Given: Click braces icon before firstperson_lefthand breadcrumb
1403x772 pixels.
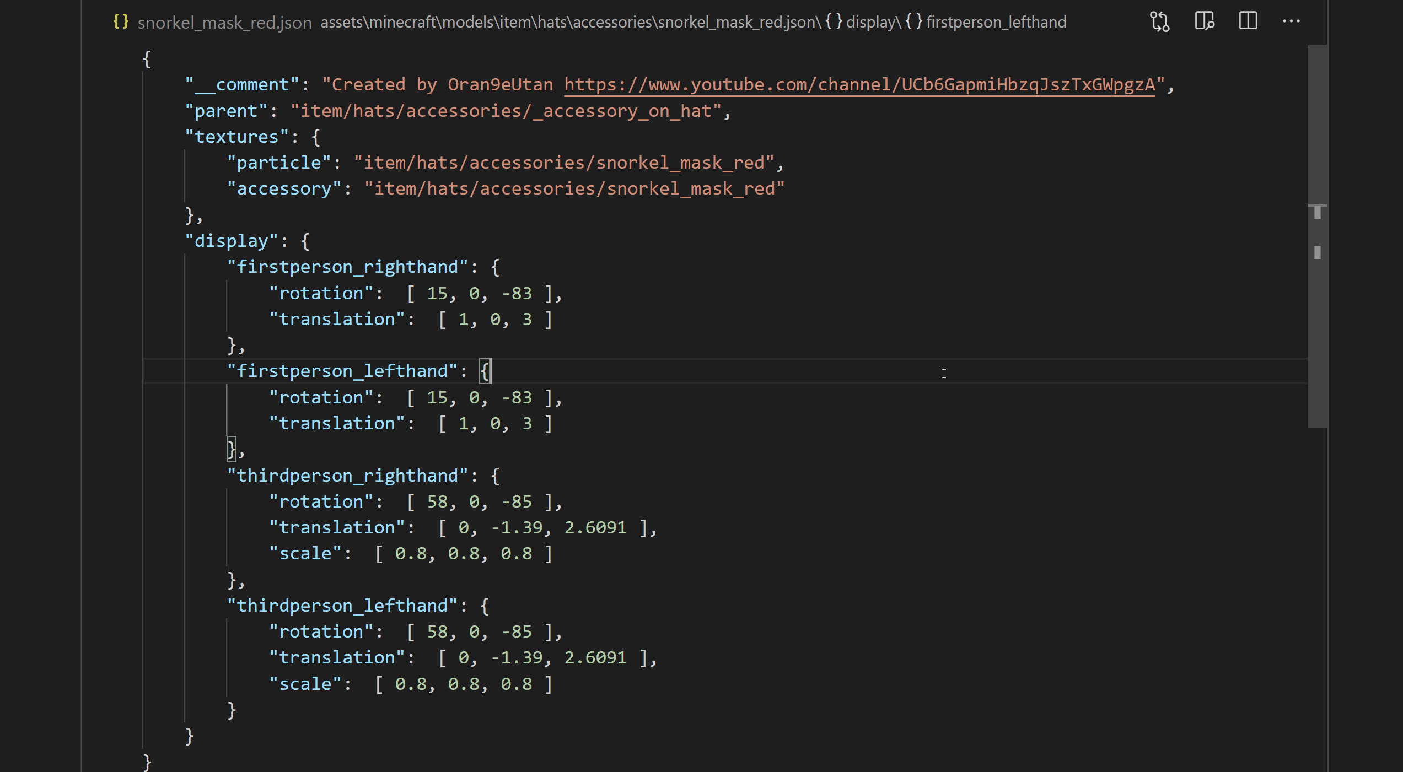Looking at the screenshot, I should [x=913, y=22].
